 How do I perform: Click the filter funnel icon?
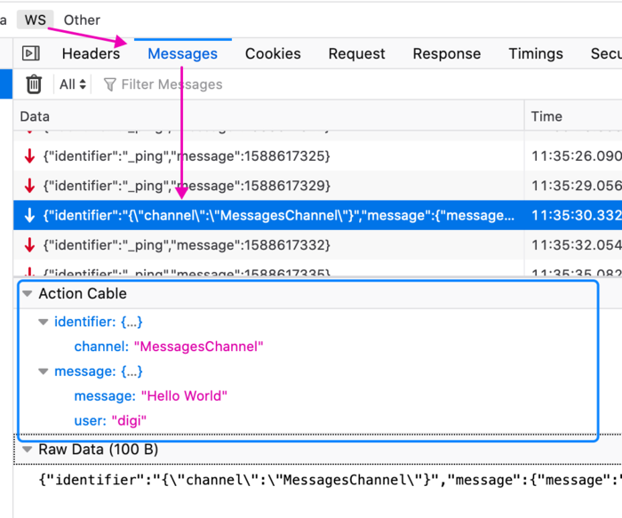tap(110, 85)
